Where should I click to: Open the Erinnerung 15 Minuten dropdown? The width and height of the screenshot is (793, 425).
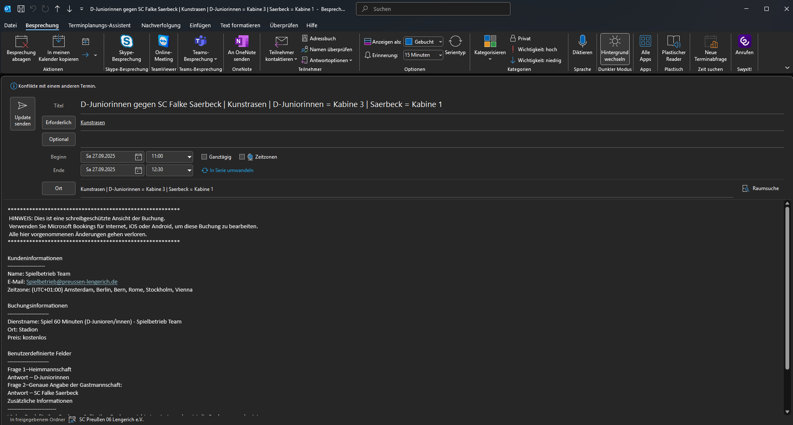coord(440,55)
